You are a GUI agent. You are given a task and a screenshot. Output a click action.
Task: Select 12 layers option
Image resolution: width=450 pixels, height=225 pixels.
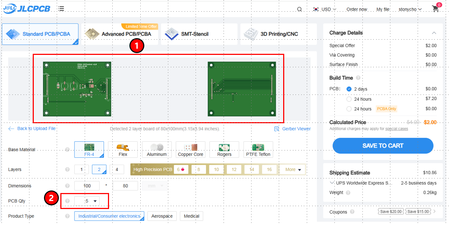tap(234, 169)
